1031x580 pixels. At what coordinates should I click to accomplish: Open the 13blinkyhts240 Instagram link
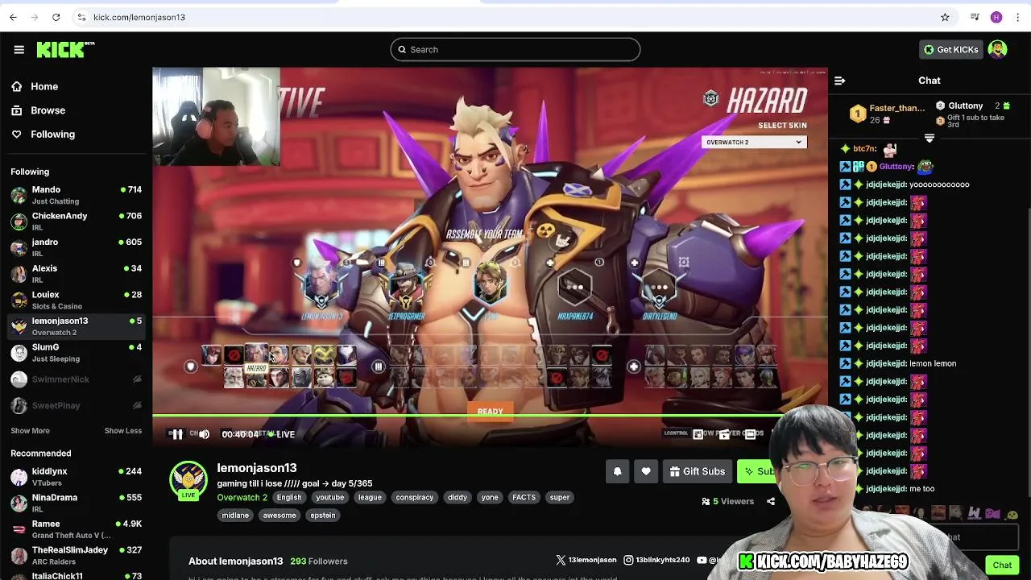(x=656, y=560)
